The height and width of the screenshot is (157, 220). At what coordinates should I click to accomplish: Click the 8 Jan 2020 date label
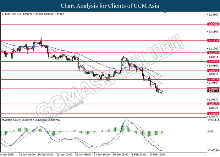(x=7, y=154)
